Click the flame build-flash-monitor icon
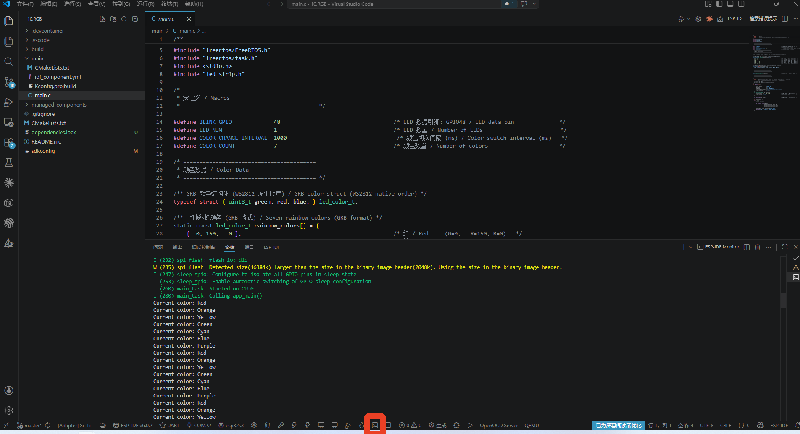 [361, 425]
